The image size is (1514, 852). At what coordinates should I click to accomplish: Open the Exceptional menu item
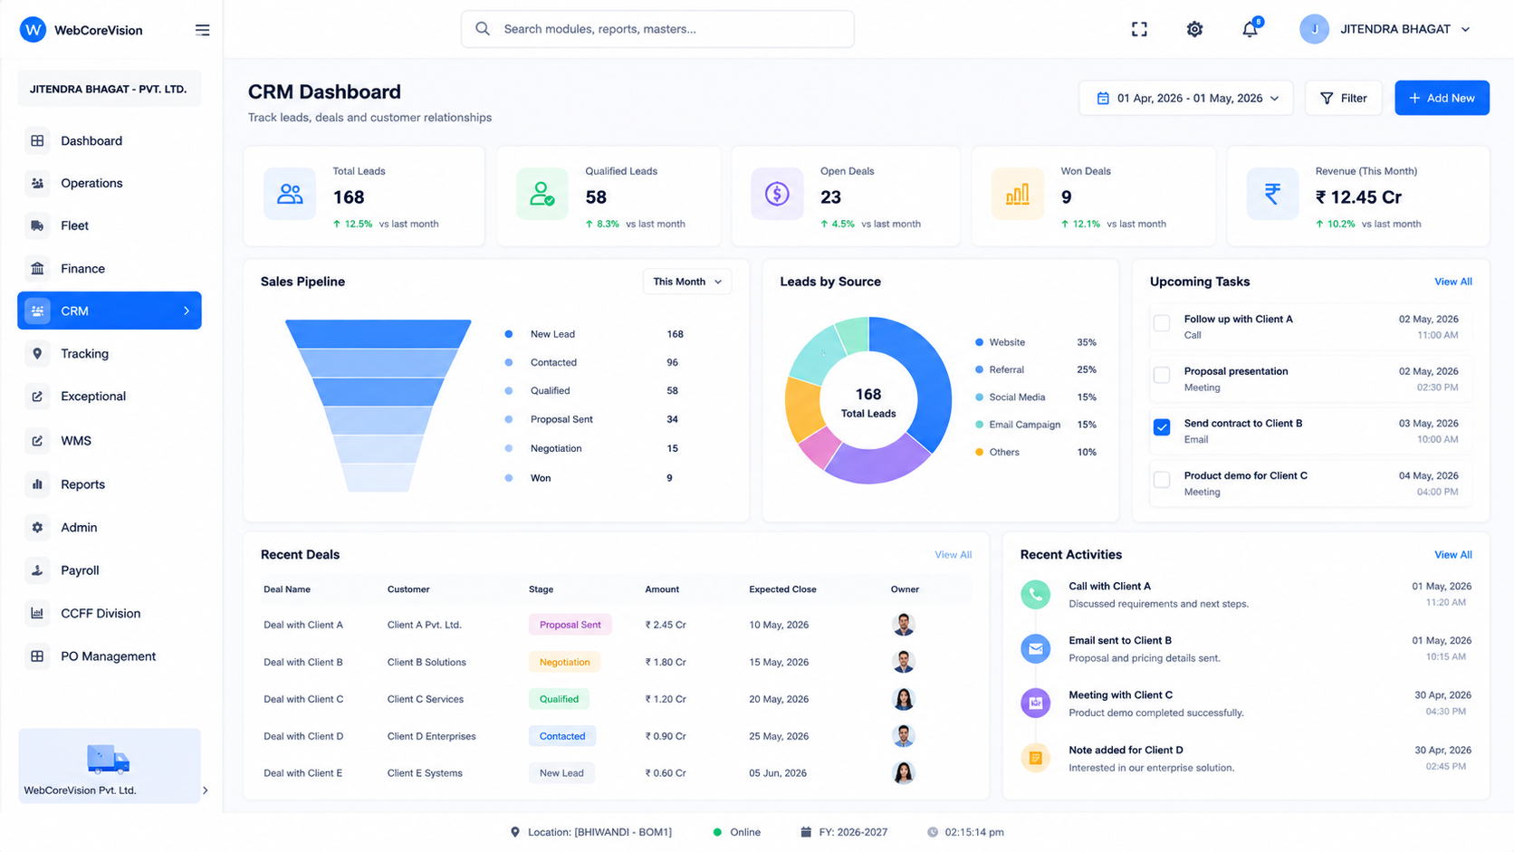(110, 396)
